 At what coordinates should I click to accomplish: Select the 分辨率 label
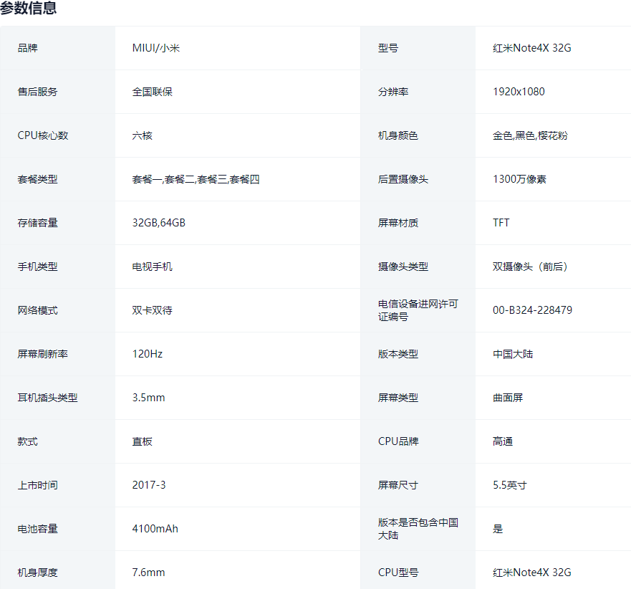coord(393,92)
